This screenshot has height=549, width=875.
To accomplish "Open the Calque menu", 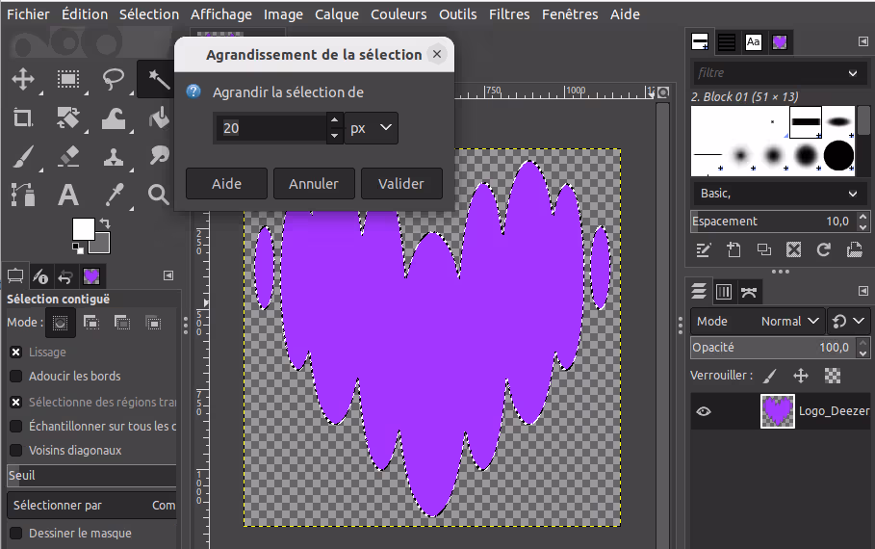I will pos(337,14).
